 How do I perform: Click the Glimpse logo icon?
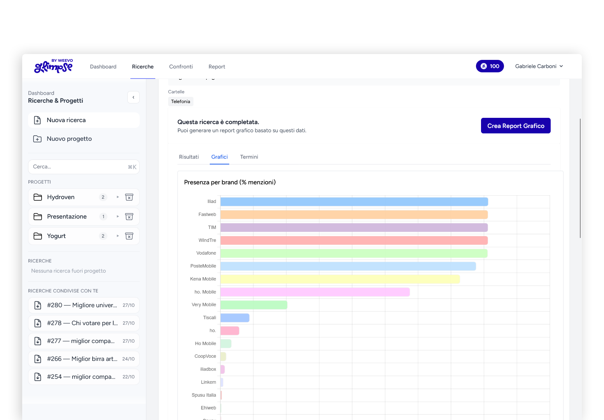point(53,66)
